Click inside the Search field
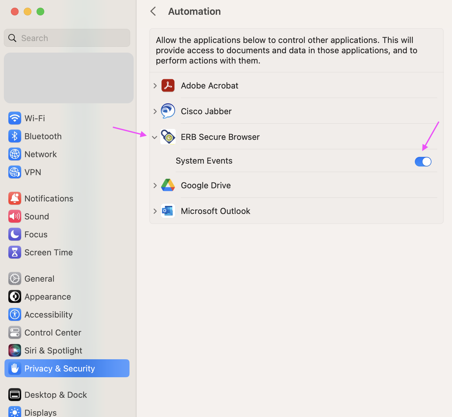452x417 pixels. 67,38
